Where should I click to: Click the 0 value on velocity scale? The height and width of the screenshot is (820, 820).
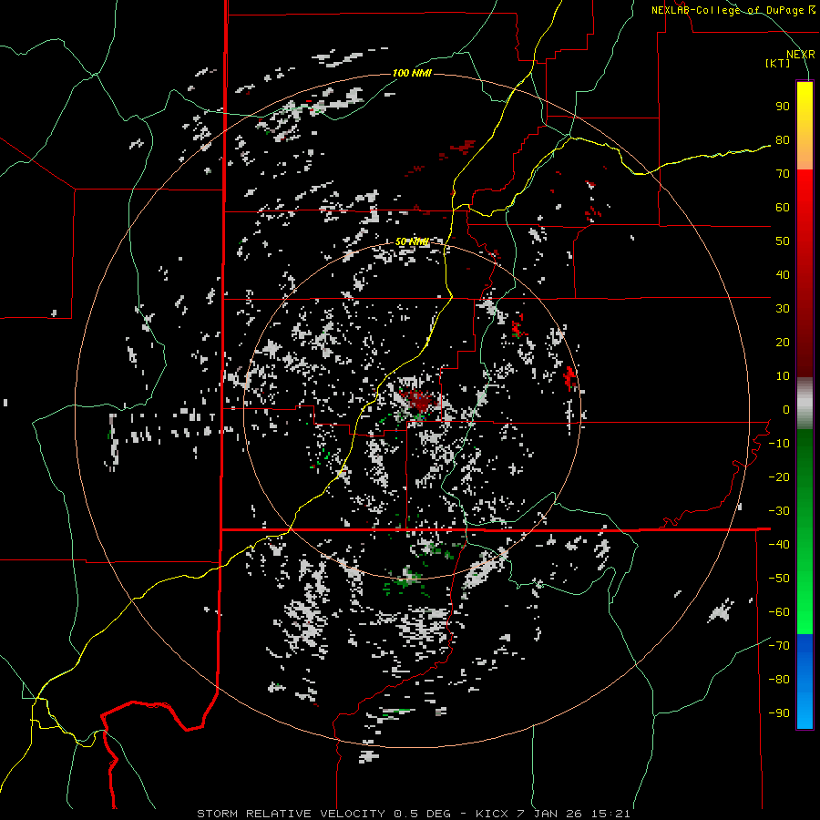(x=786, y=409)
